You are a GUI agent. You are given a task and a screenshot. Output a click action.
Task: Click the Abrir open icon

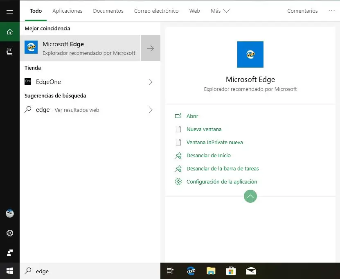coord(178,116)
